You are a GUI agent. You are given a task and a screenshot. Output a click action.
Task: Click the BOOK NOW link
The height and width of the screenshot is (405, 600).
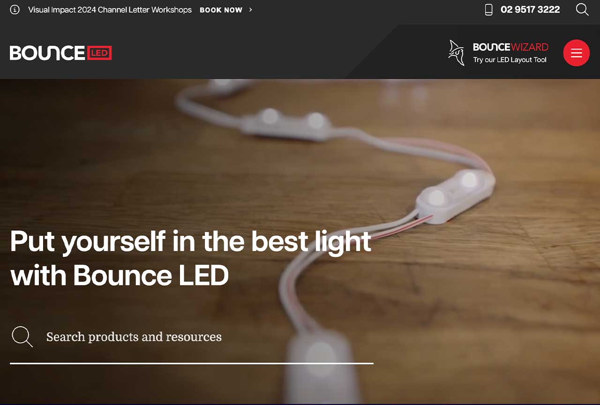[221, 10]
